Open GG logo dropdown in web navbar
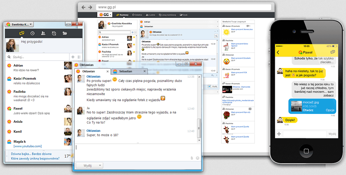The width and height of the screenshot is (346, 175). coord(105,15)
